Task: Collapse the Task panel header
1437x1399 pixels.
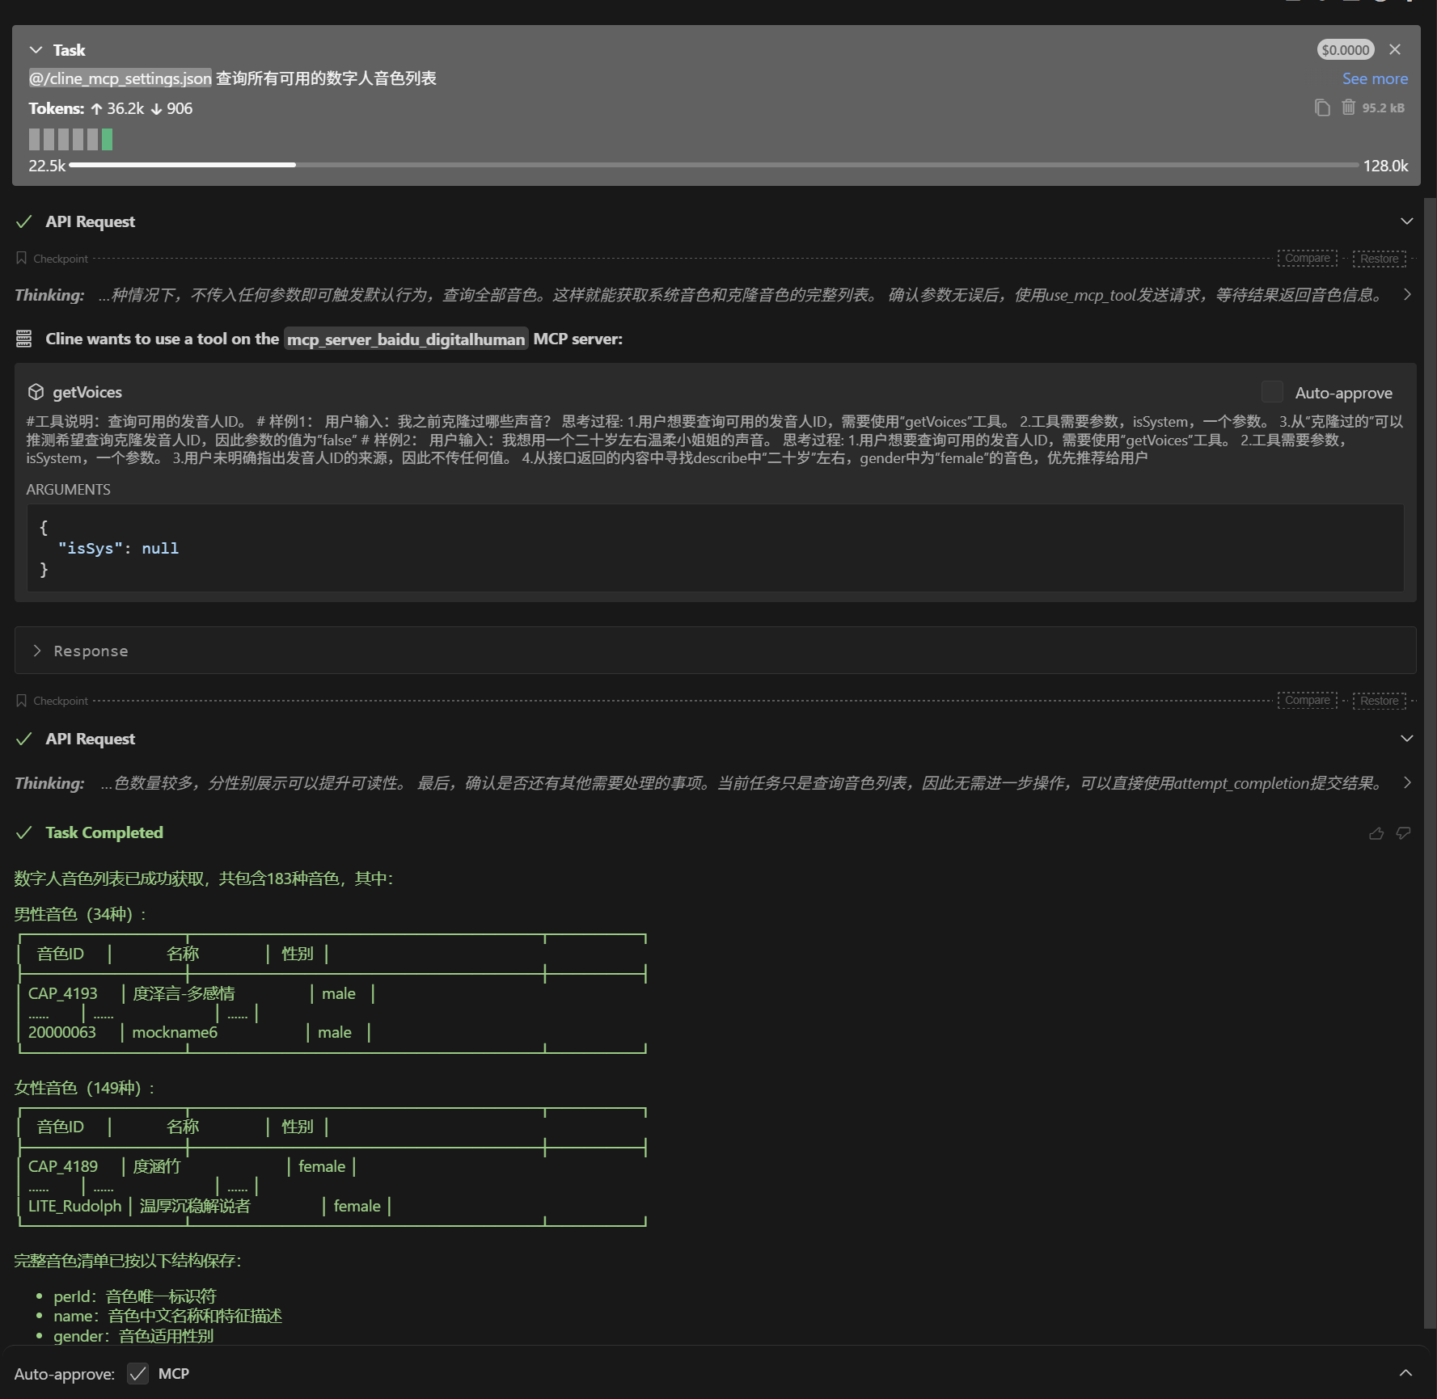Action: click(35, 49)
